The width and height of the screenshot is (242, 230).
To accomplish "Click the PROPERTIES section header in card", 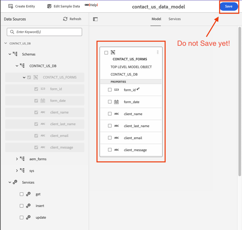I will click(x=131, y=82).
